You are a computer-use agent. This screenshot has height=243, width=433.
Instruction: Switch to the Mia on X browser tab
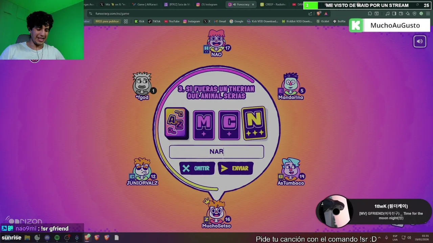(113, 4)
